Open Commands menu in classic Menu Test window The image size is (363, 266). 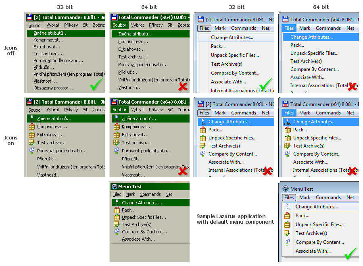(x=150, y=195)
